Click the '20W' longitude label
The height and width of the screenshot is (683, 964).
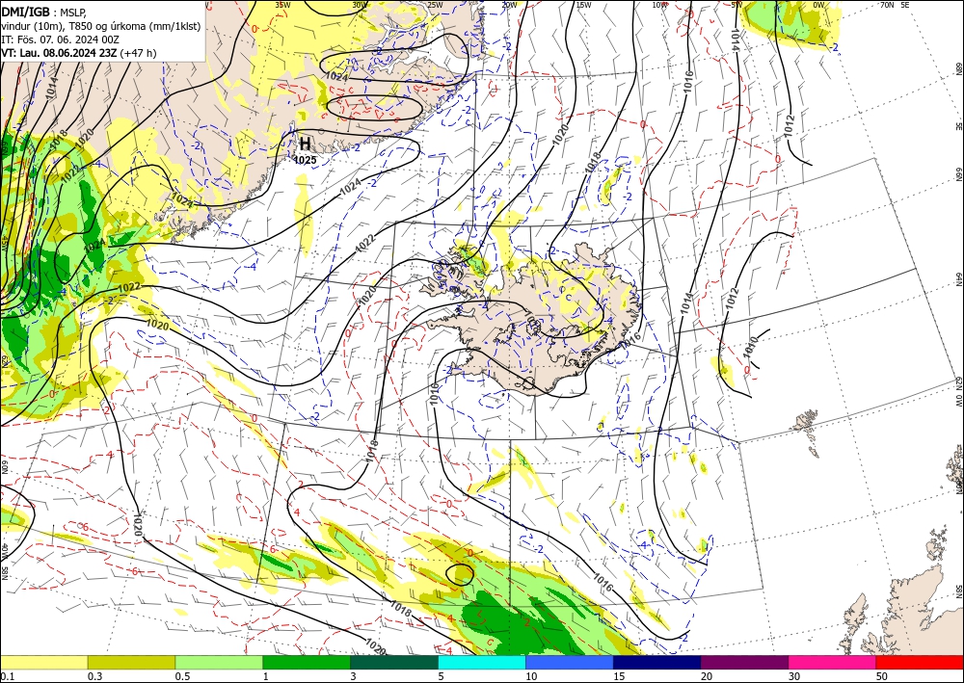click(509, 5)
